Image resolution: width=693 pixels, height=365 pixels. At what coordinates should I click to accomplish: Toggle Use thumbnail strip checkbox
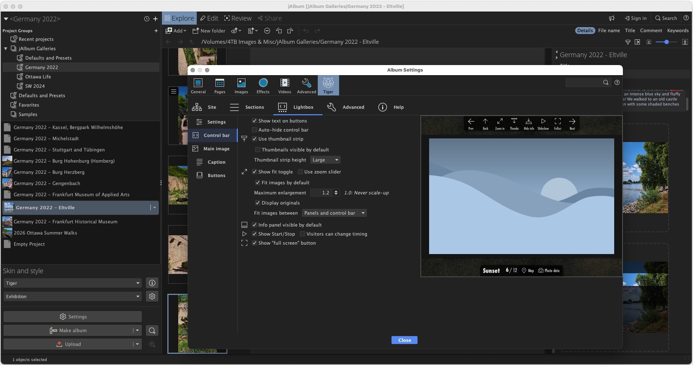pos(254,139)
